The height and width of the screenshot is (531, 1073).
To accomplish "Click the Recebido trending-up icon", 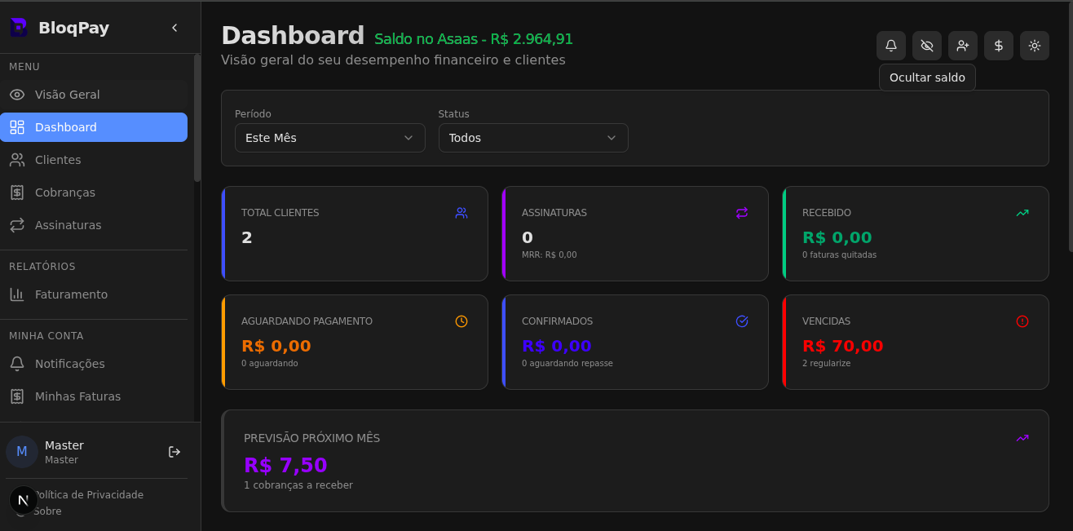I will pos(1022,213).
